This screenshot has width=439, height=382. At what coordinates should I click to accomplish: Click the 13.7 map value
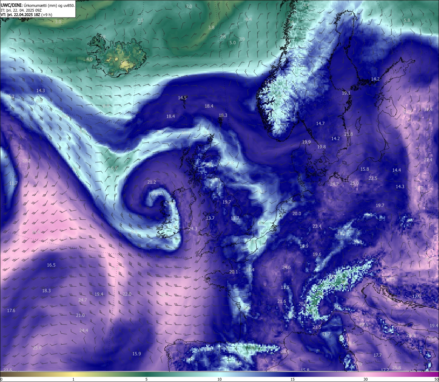click(210, 218)
